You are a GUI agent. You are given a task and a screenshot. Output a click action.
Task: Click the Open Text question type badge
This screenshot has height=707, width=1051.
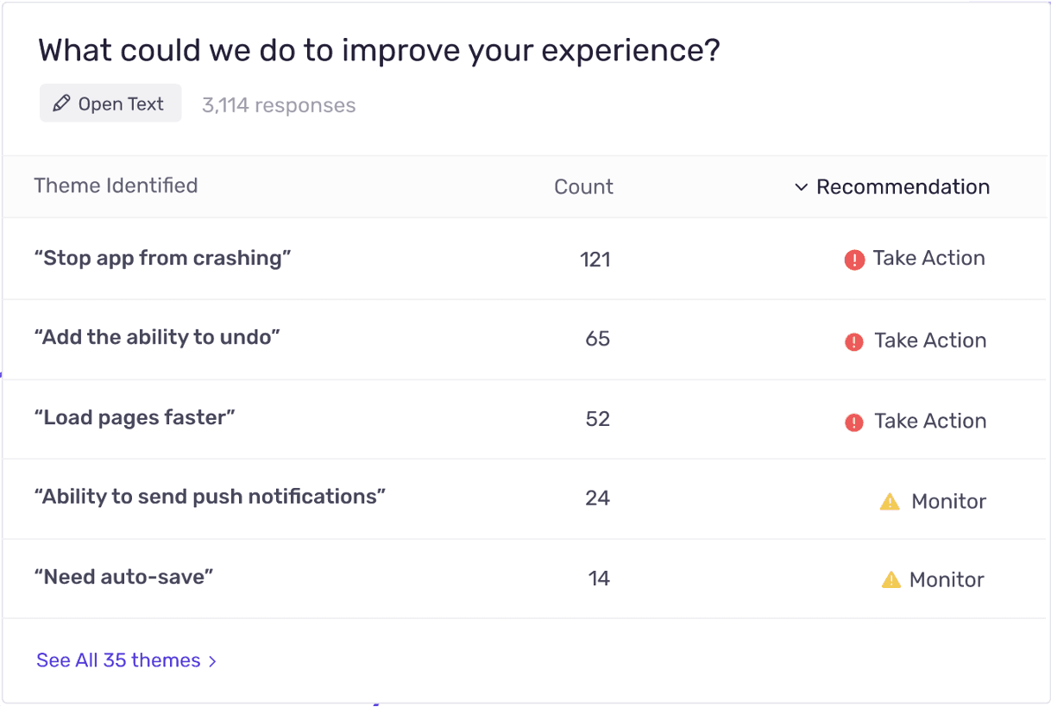pyautogui.click(x=110, y=103)
